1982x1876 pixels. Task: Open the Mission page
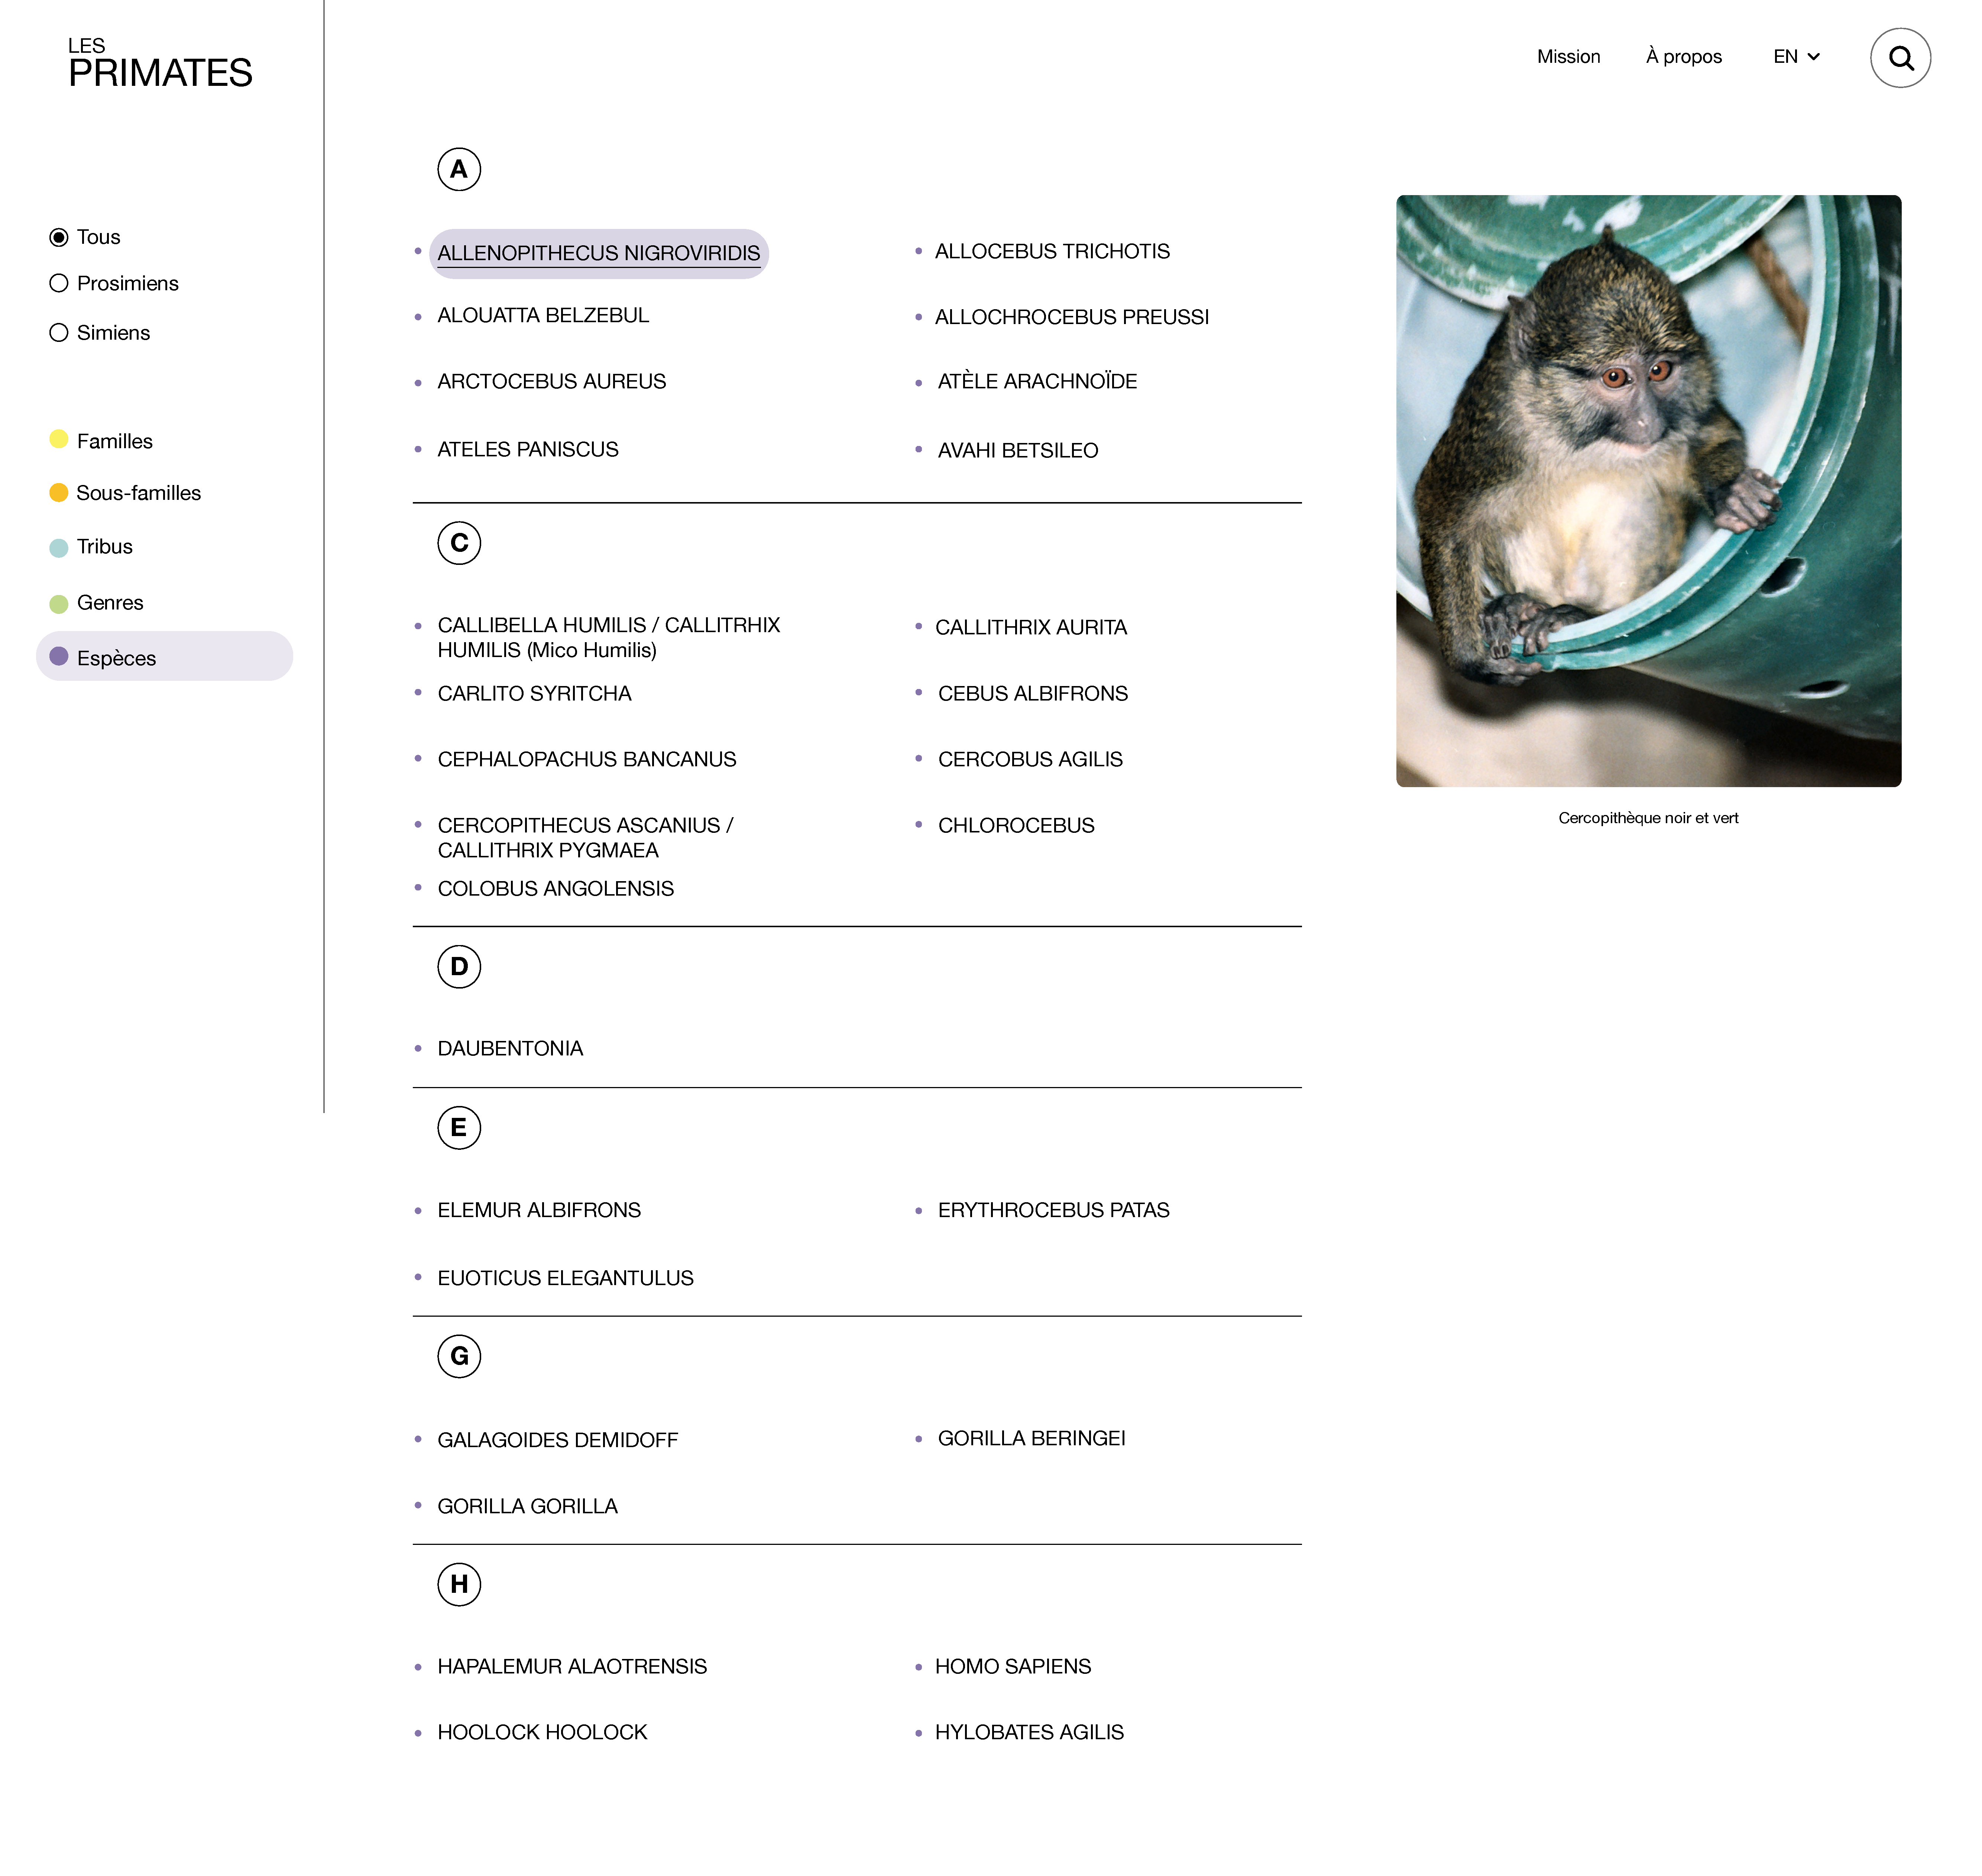[1568, 57]
